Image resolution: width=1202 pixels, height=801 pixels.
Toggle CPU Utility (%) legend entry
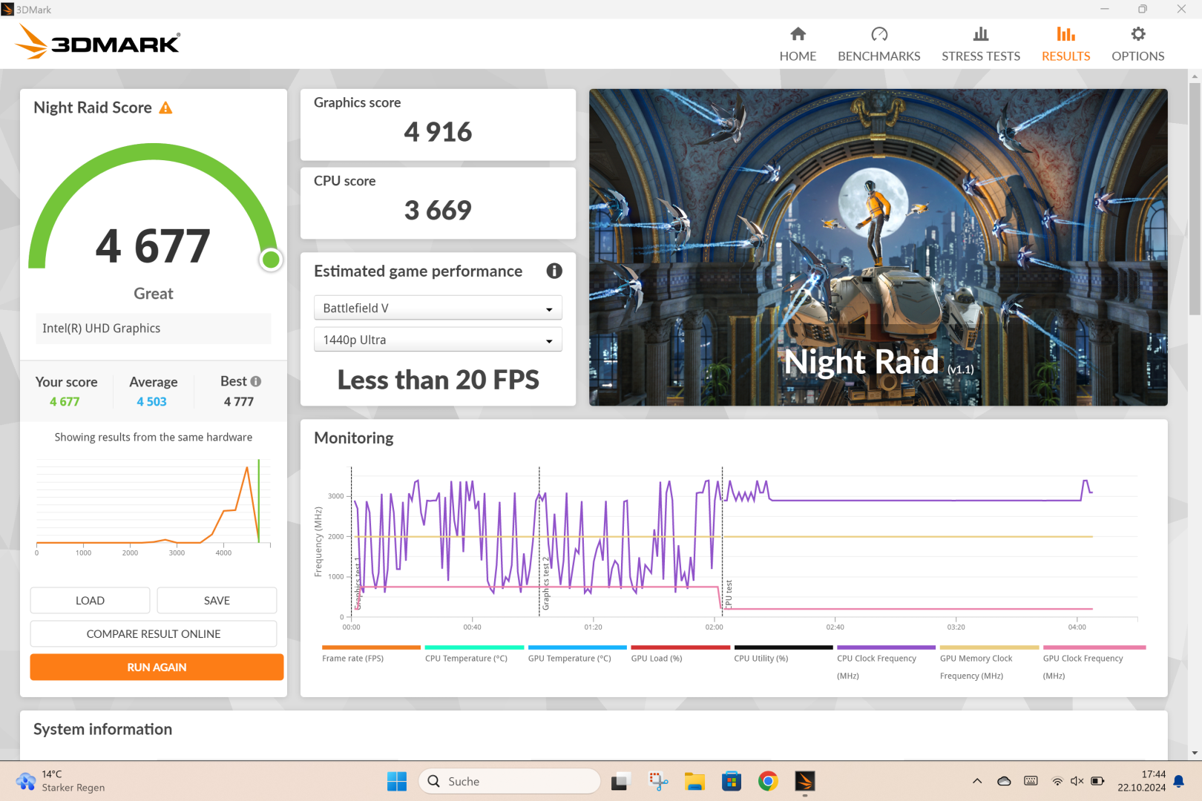point(783,654)
